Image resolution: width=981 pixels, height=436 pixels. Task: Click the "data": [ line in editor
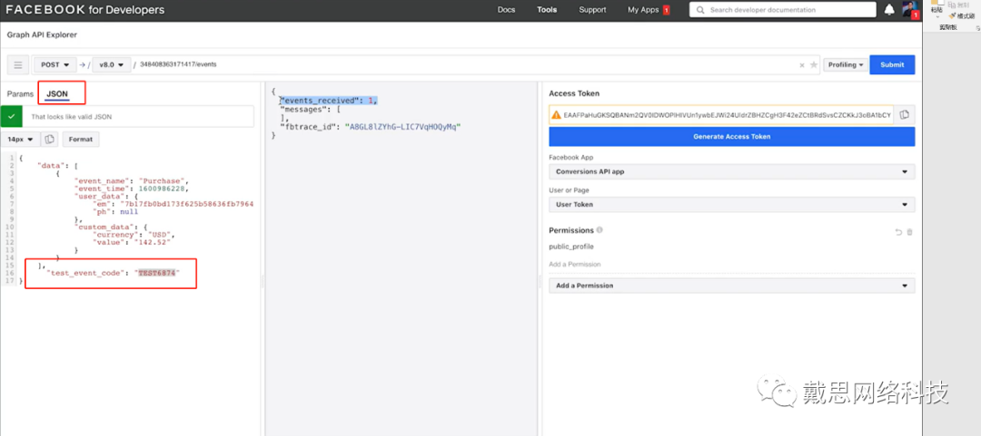pyautogui.click(x=58, y=166)
